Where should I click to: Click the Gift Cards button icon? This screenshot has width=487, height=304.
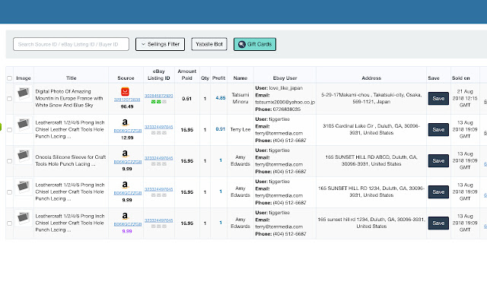(x=241, y=45)
